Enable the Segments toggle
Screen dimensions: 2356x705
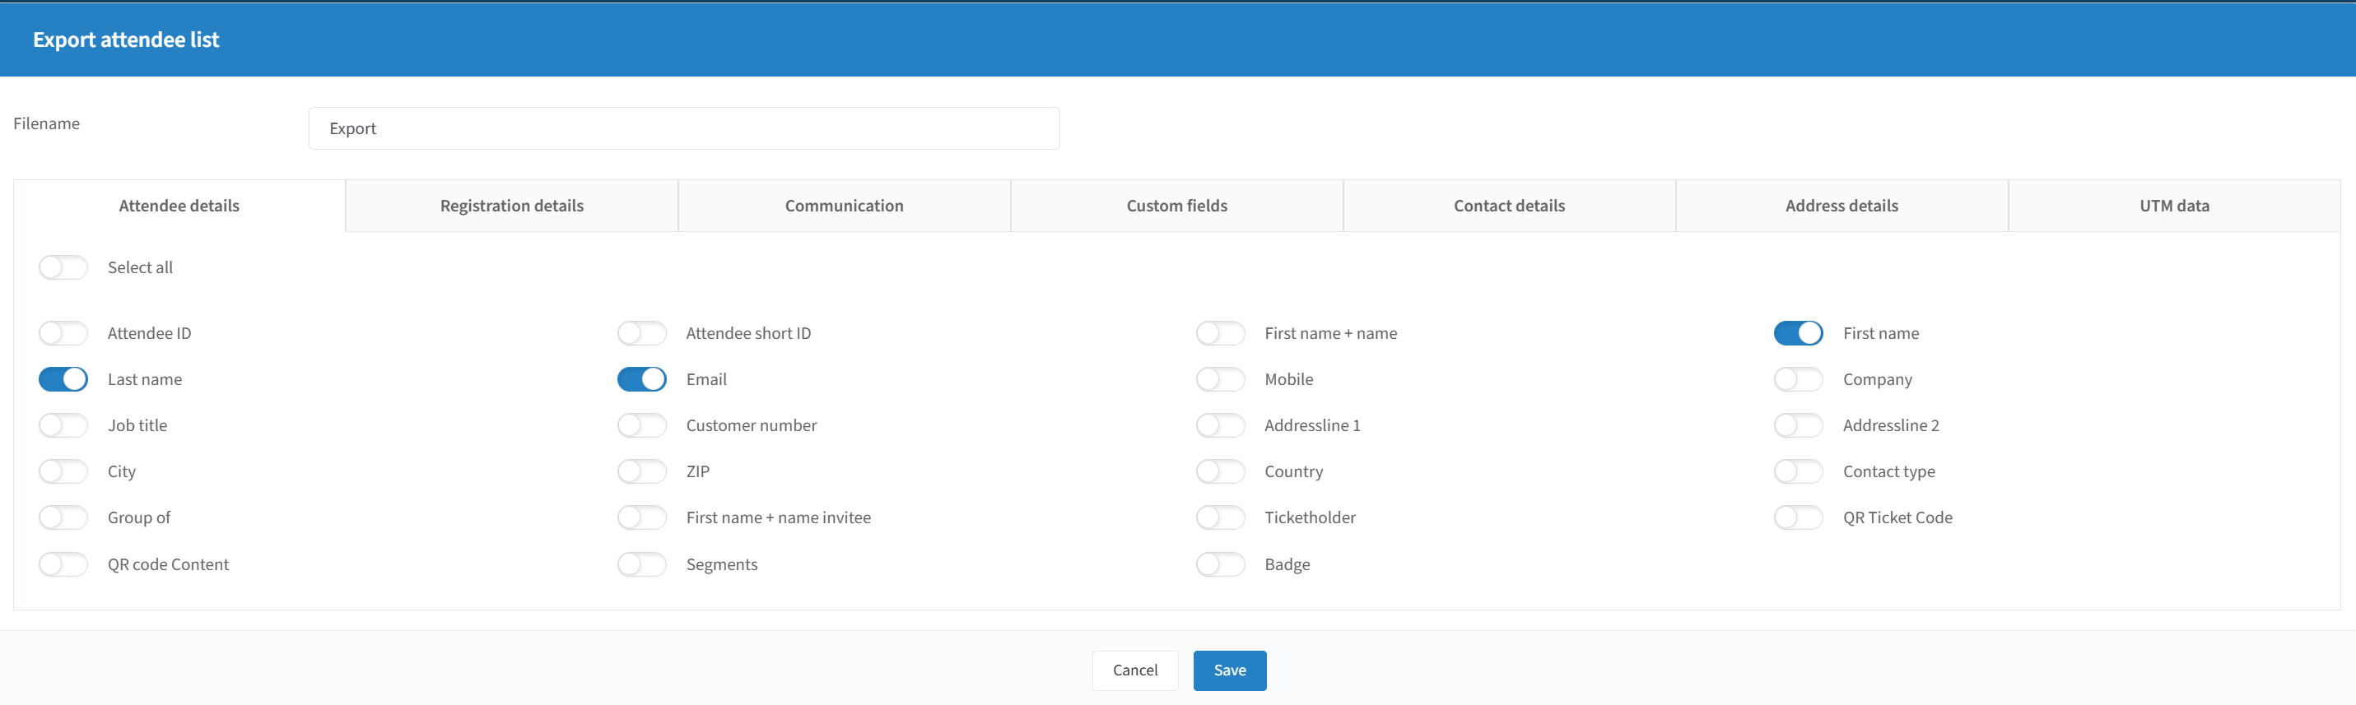(x=642, y=564)
